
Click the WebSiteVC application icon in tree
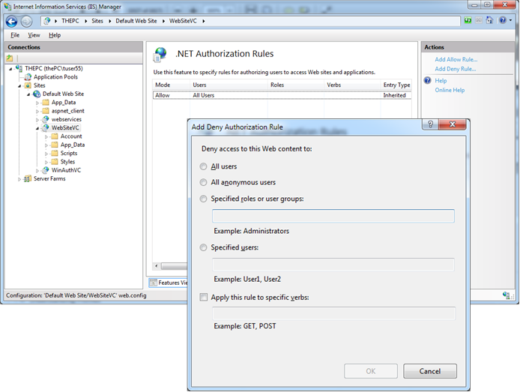tap(46, 127)
